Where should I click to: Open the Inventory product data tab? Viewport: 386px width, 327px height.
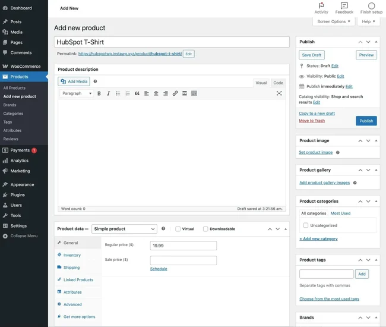72,255
